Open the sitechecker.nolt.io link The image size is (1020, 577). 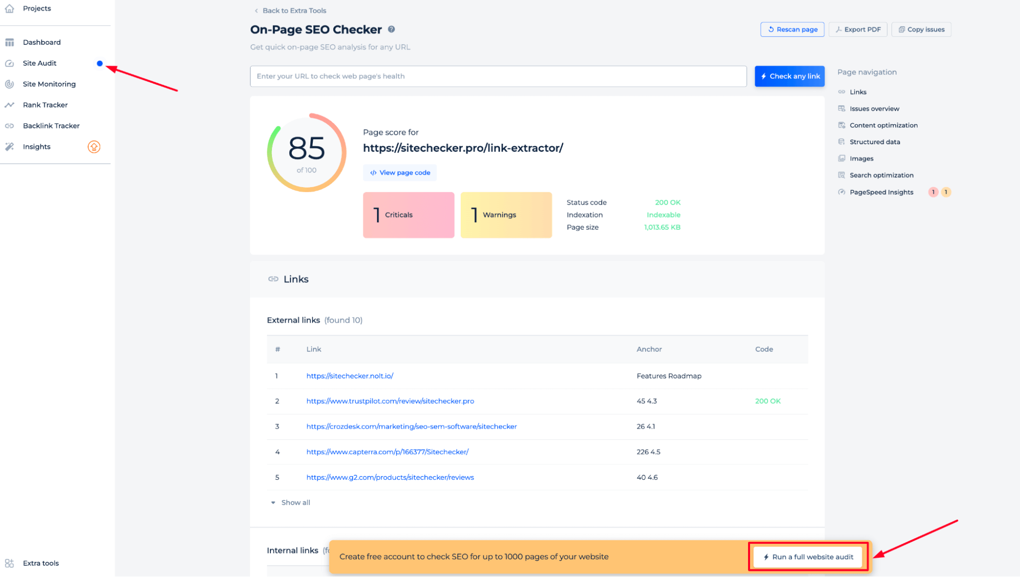[350, 376]
